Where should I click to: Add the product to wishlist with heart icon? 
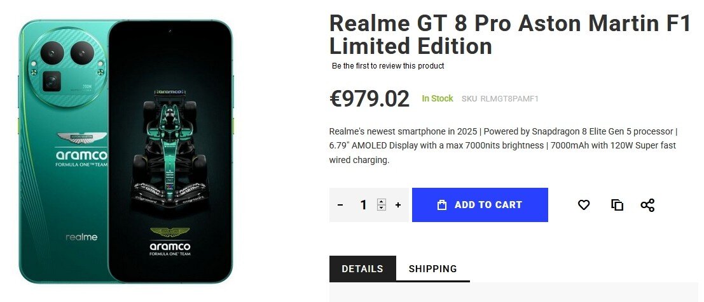[x=584, y=205]
